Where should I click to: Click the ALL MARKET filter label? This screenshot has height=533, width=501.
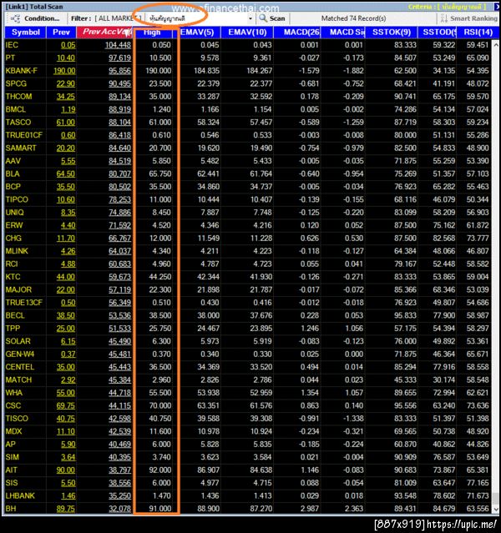coord(118,18)
